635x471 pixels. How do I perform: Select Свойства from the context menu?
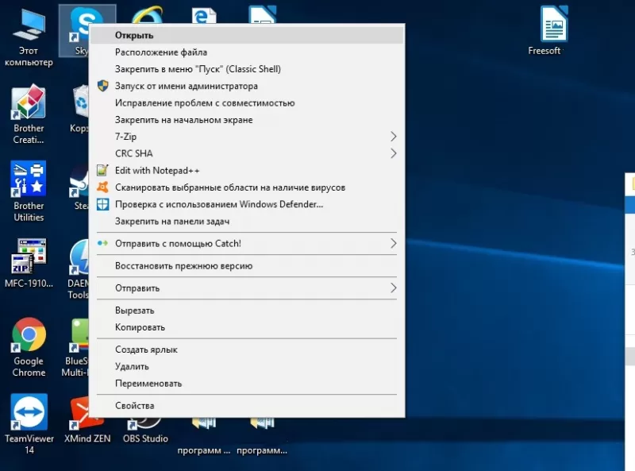click(134, 405)
